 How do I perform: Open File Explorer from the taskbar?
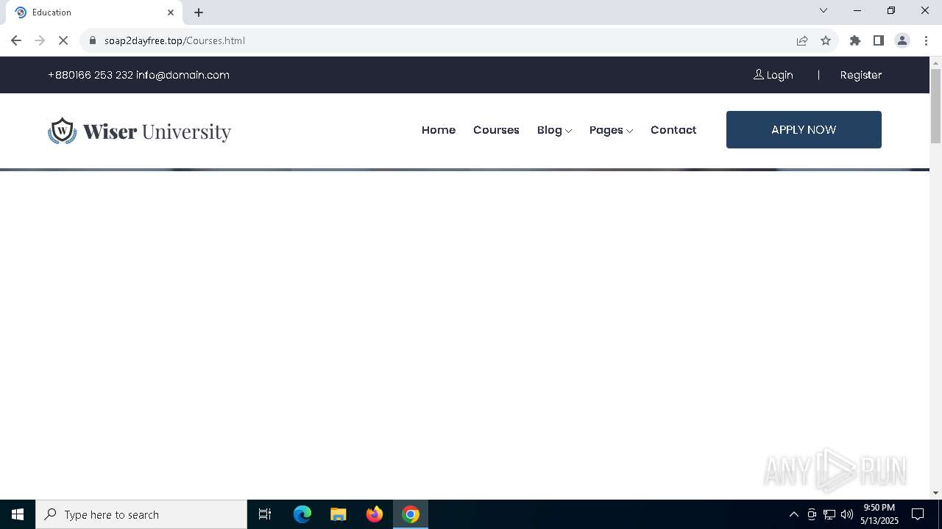coord(339,514)
